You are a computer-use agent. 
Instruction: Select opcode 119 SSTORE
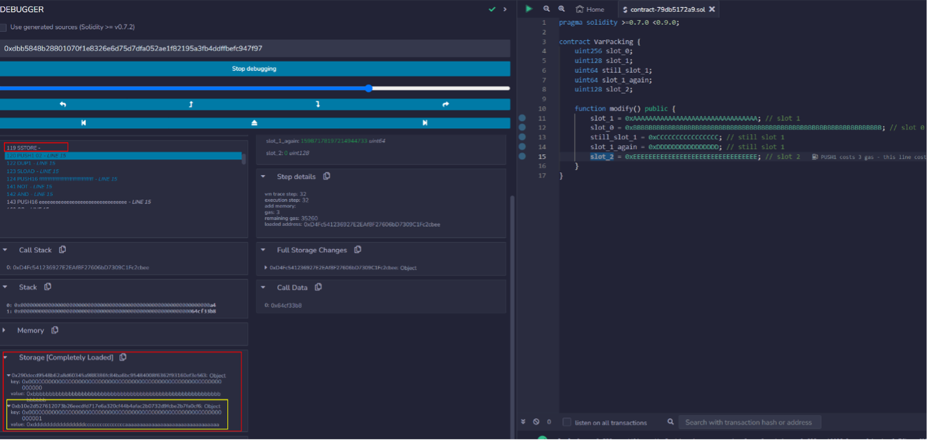tap(23, 148)
